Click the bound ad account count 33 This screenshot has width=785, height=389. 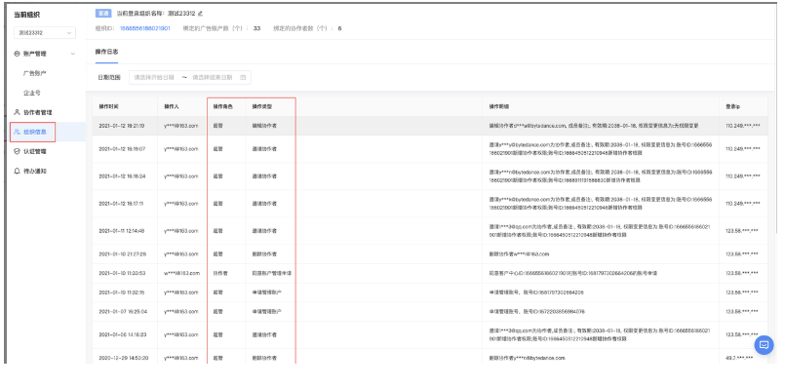click(256, 28)
